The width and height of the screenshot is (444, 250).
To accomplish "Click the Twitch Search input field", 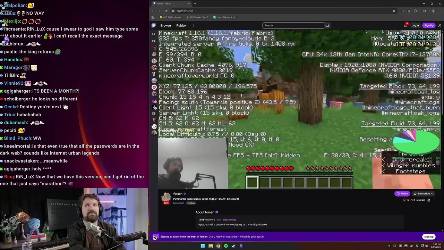I will [293, 25].
